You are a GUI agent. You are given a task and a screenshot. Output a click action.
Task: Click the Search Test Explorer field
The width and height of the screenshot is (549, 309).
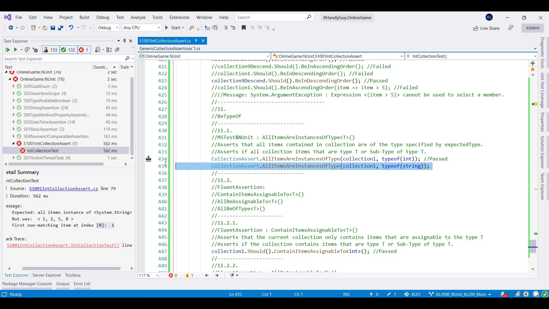(x=63, y=59)
